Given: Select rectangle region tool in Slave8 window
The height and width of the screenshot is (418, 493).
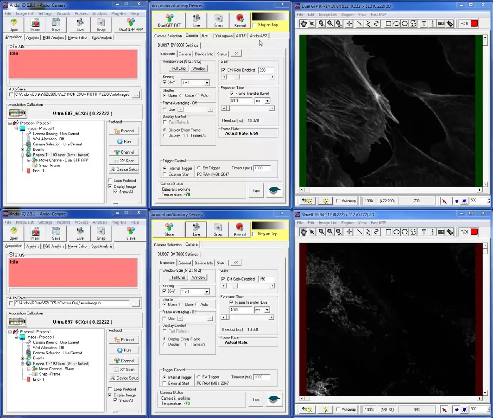Looking at the screenshot, I should tap(388, 232).
